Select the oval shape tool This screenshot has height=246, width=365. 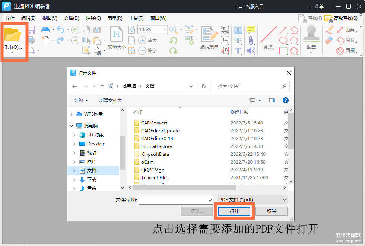click(283, 40)
